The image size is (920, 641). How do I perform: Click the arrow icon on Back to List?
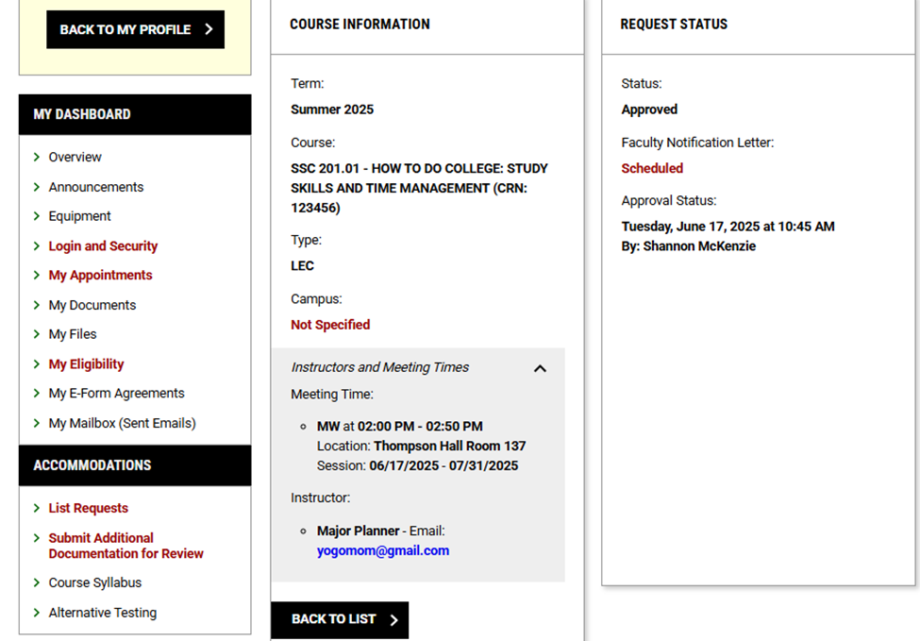tap(393, 619)
